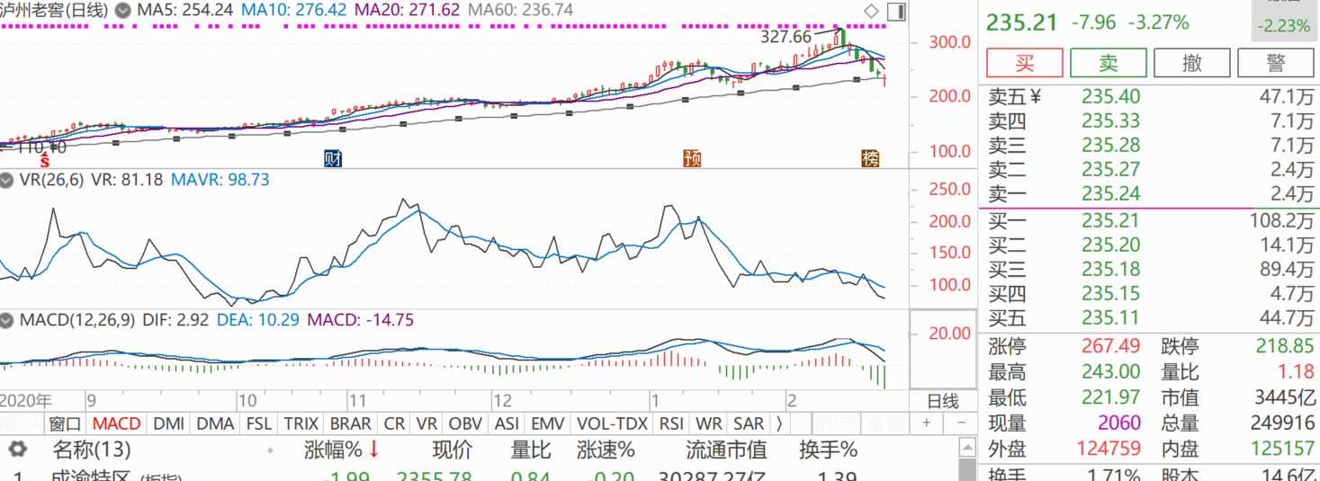The image size is (1320, 481).
Task: Switch to the EMV indicator tab
Action: pyautogui.click(x=548, y=423)
